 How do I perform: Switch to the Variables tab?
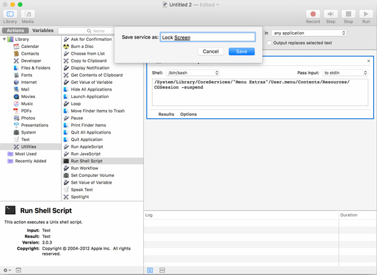[x=43, y=31]
